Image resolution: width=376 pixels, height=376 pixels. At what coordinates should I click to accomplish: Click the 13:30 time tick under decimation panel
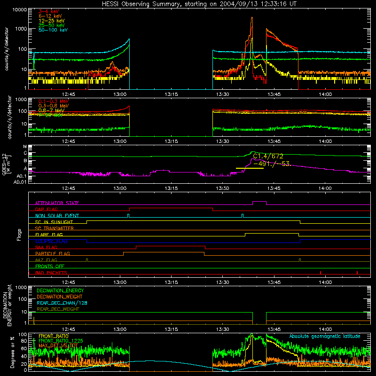pyautogui.click(x=222, y=329)
